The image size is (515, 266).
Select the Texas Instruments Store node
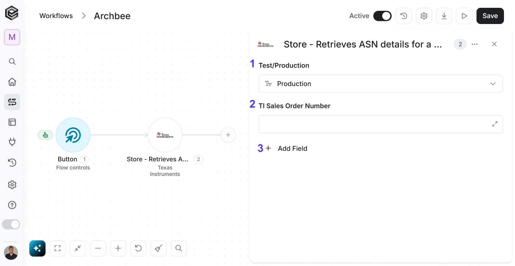[165, 135]
